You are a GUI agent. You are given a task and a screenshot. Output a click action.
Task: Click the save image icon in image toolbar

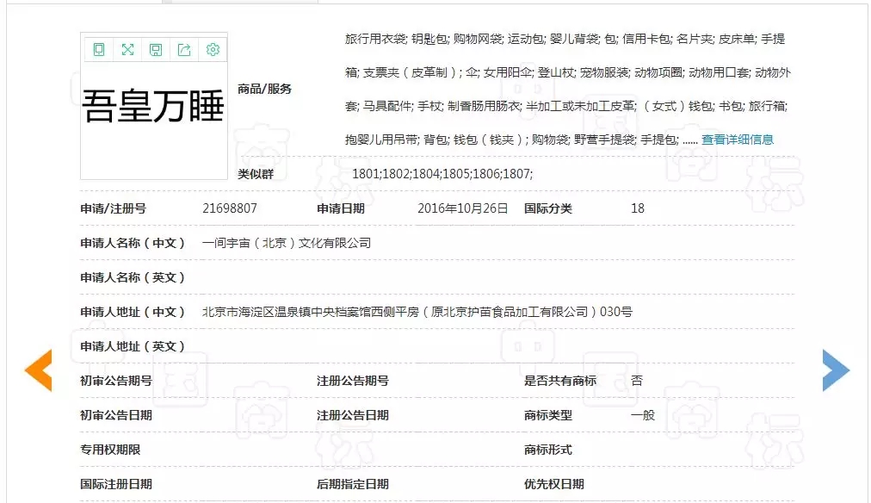click(156, 50)
